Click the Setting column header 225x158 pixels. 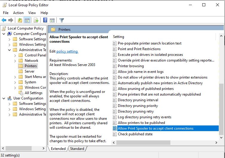tap(119, 37)
